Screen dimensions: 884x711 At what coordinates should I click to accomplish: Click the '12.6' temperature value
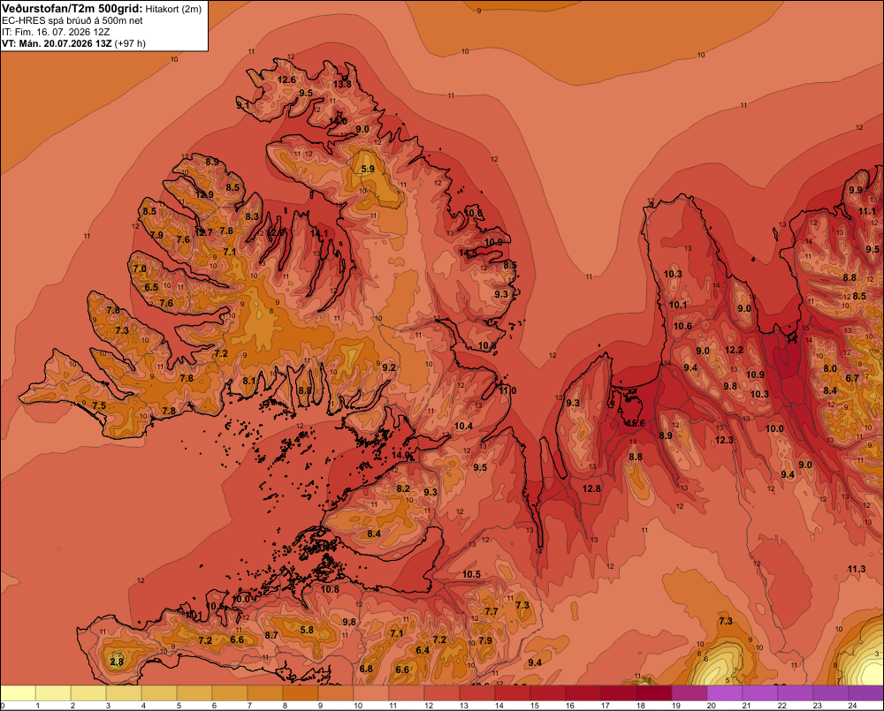tap(286, 80)
